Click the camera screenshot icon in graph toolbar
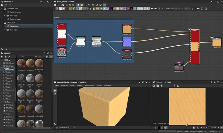The width and height of the screenshot is (223, 133). click(x=63, y=5)
